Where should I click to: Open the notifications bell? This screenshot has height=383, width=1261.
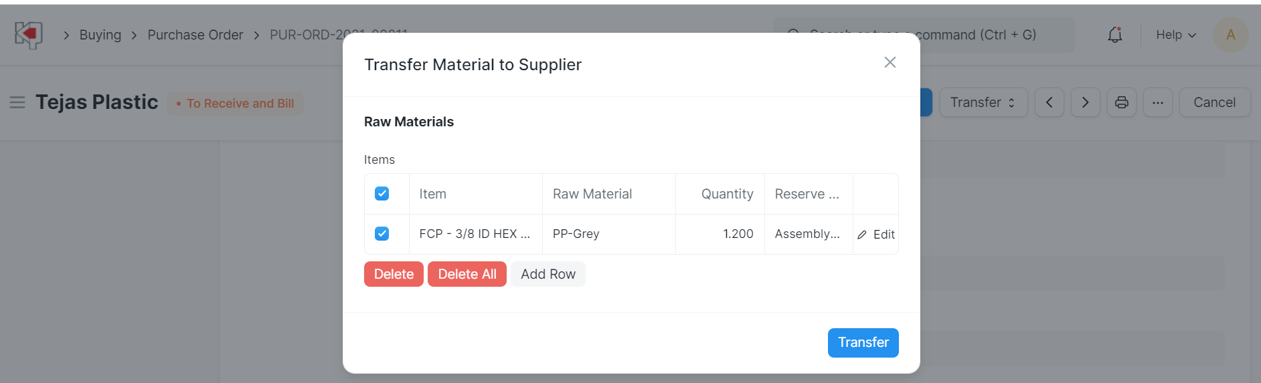(x=1114, y=35)
